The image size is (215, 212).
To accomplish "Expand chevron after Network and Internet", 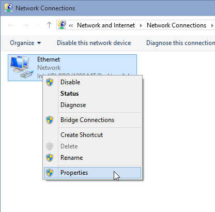I will pos(141,25).
